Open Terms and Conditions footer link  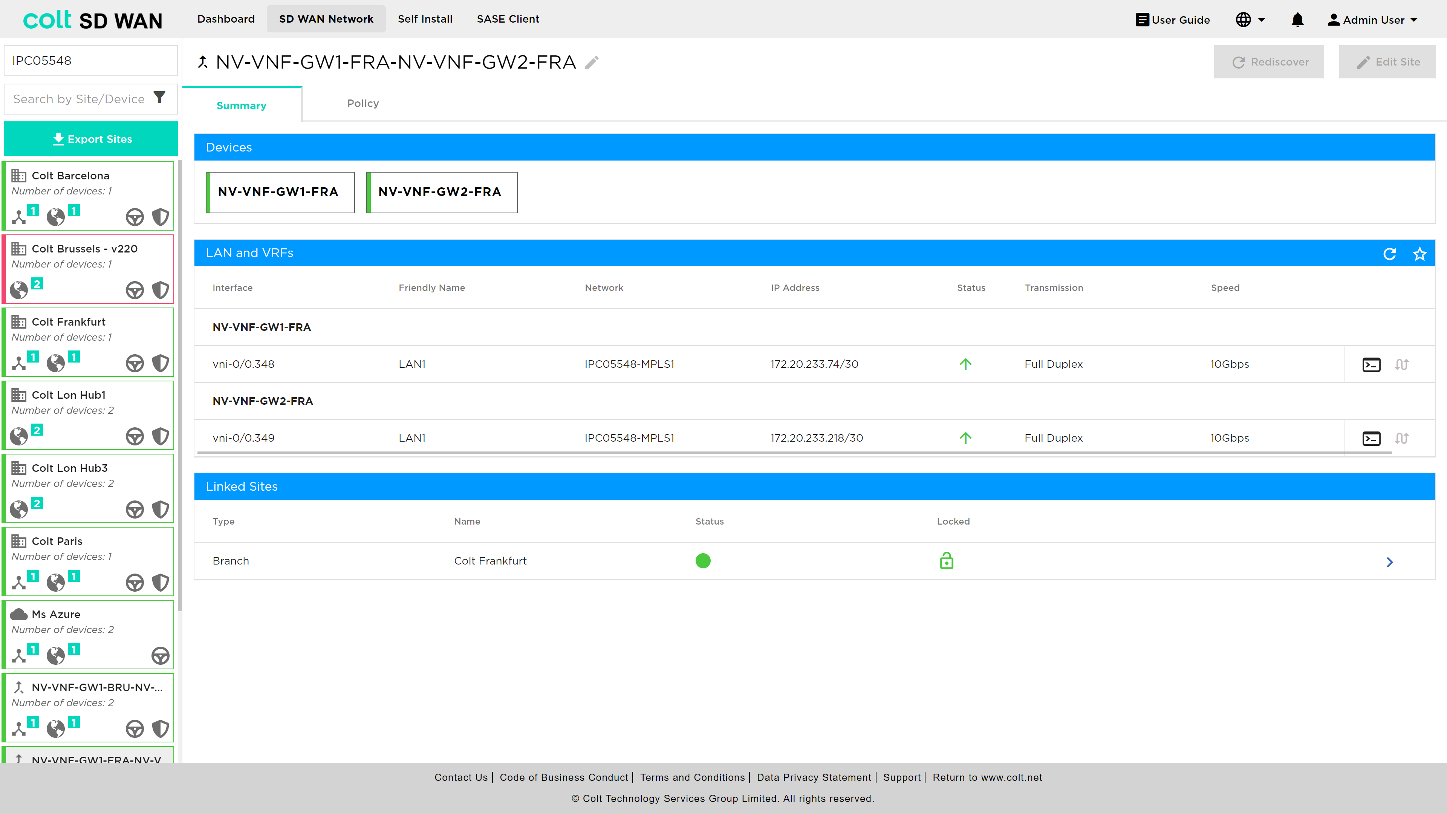692,777
